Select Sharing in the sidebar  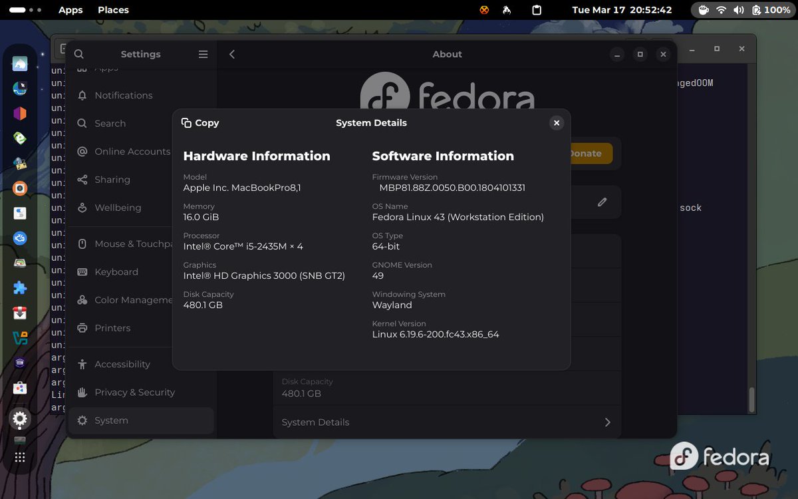(141, 180)
